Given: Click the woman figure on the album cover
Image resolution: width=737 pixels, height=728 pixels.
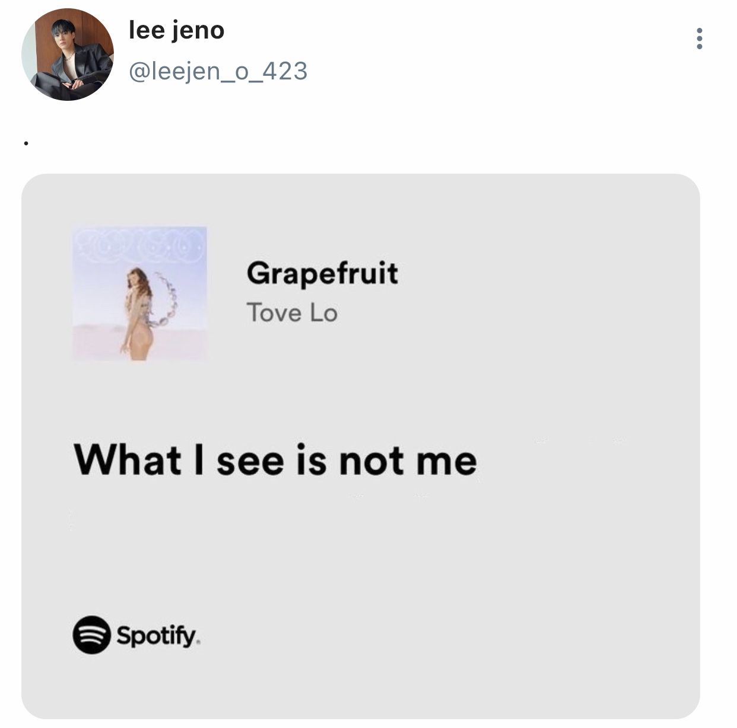Looking at the screenshot, I should pos(138,314).
